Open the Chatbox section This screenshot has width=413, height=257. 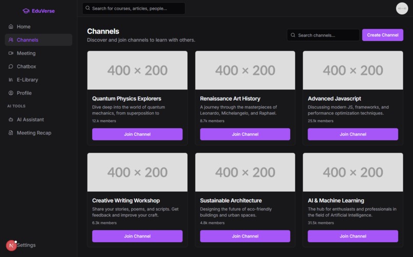[38, 66]
